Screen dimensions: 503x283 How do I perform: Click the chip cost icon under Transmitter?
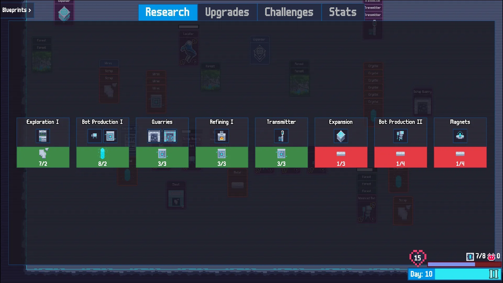pyautogui.click(x=281, y=154)
